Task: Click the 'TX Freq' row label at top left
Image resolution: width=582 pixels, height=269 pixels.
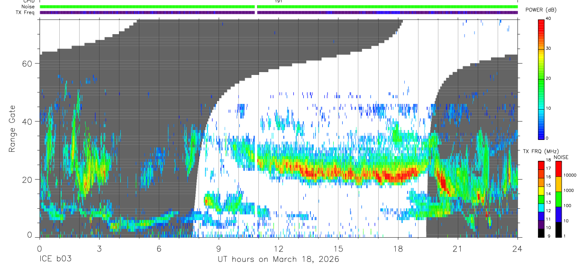Action: 26,12
